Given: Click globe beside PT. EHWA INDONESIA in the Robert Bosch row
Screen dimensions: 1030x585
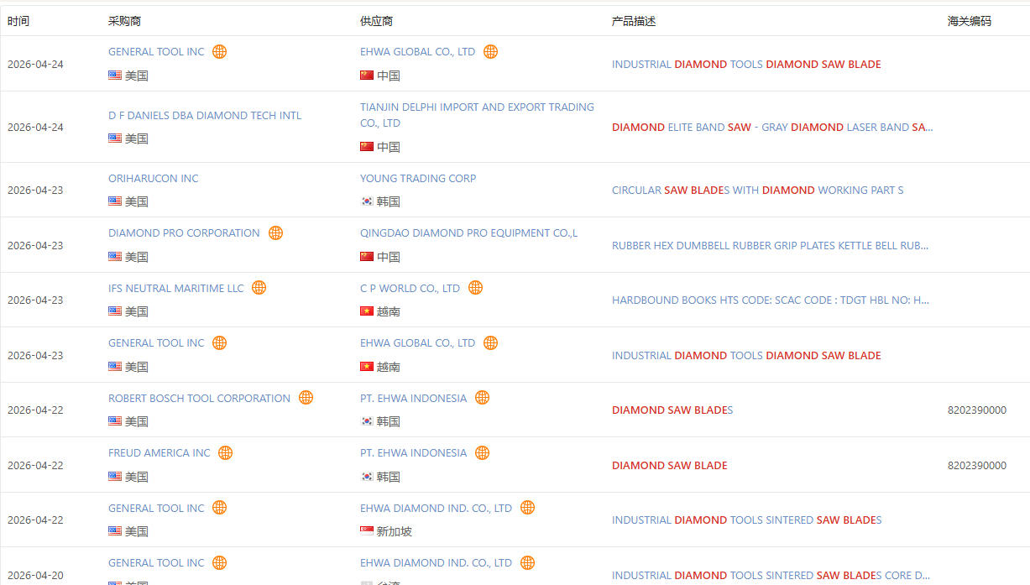Looking at the screenshot, I should (x=482, y=398).
